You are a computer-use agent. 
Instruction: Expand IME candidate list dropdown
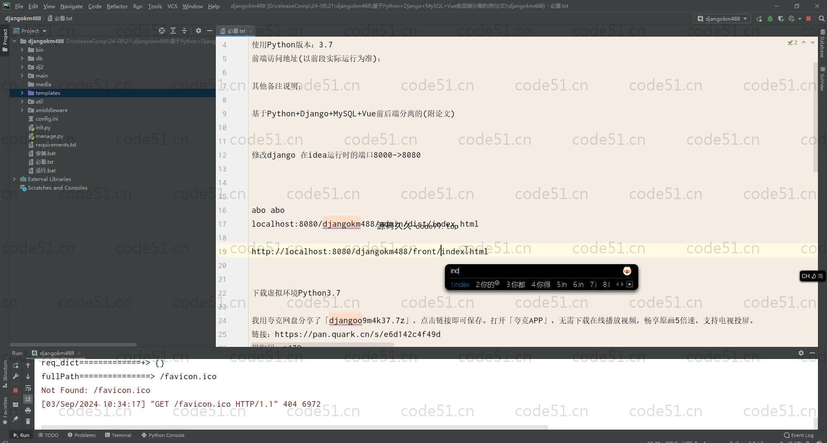630,284
